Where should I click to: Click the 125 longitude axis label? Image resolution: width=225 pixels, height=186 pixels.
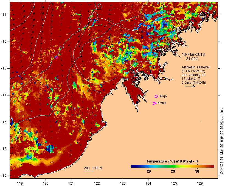(x=174, y=183)
